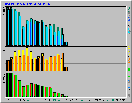132x103 pixels.
Task: Click green weekend day 6 label
Action: click(x=28, y=100)
